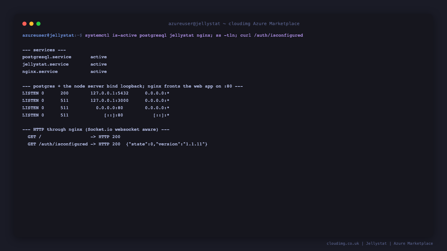The width and height of the screenshot is (447, 251).
Task: Click 'jellystat.service' in the services list
Action: [x=45, y=64]
